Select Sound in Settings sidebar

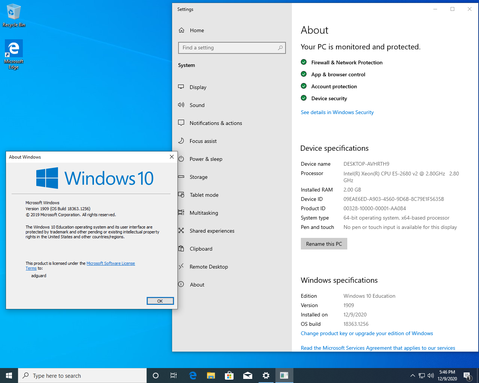(232, 105)
